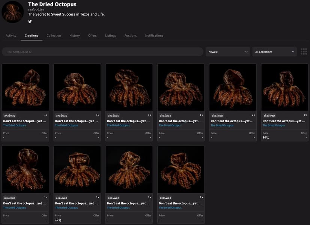Open the Twitter profile icon
310x225 pixels.
[x=30, y=22]
